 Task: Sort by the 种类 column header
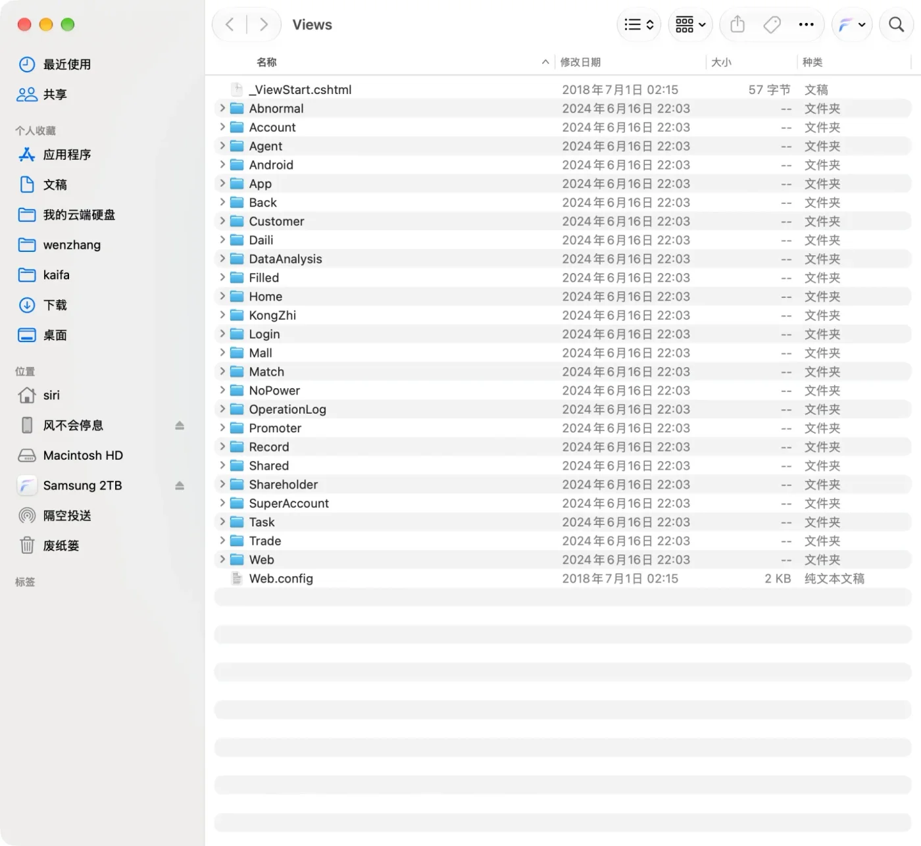tap(812, 62)
